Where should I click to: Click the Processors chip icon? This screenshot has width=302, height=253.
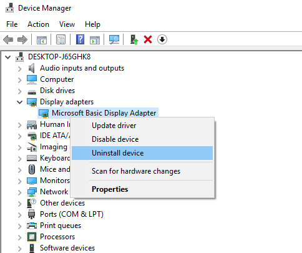tap(32, 237)
